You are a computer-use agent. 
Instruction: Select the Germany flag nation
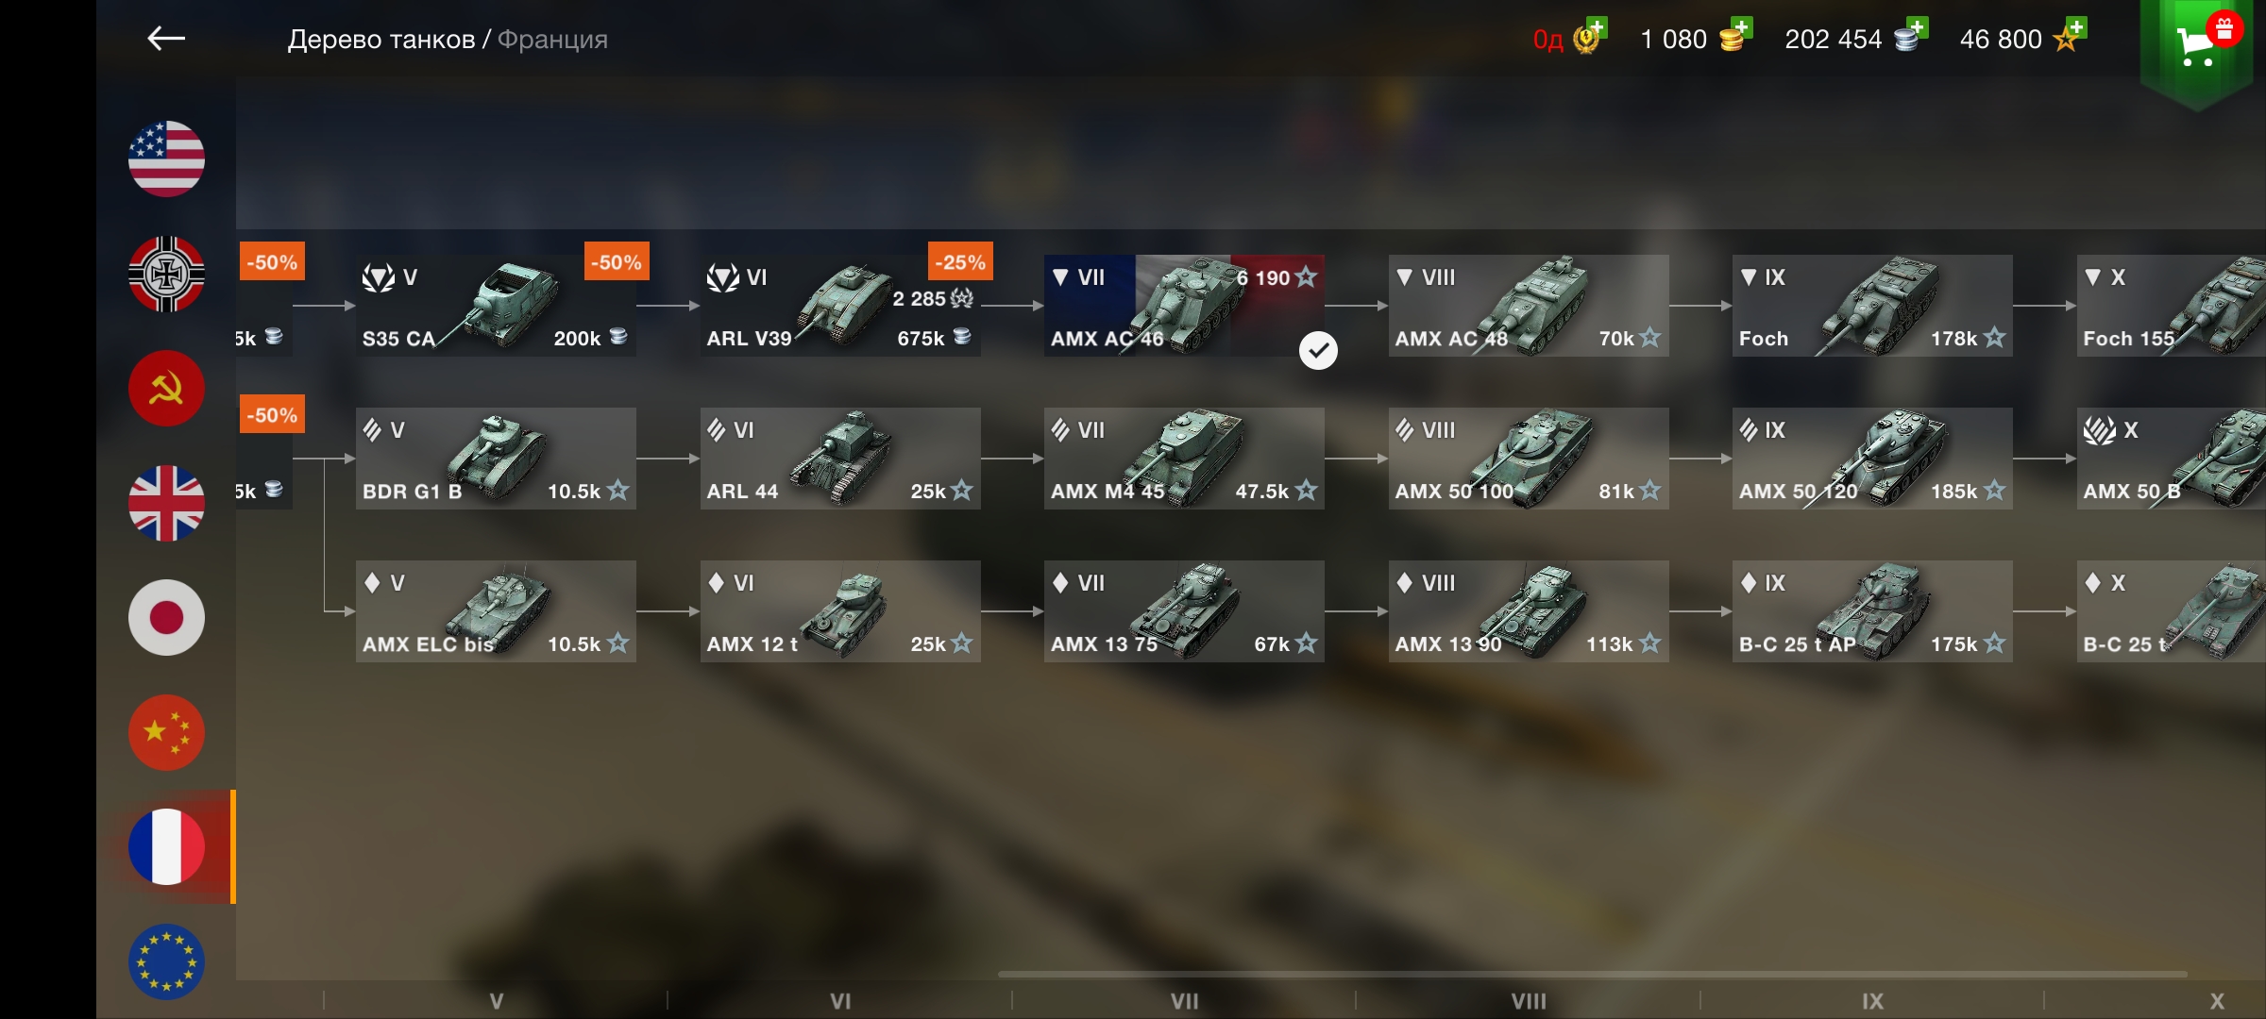(x=166, y=274)
